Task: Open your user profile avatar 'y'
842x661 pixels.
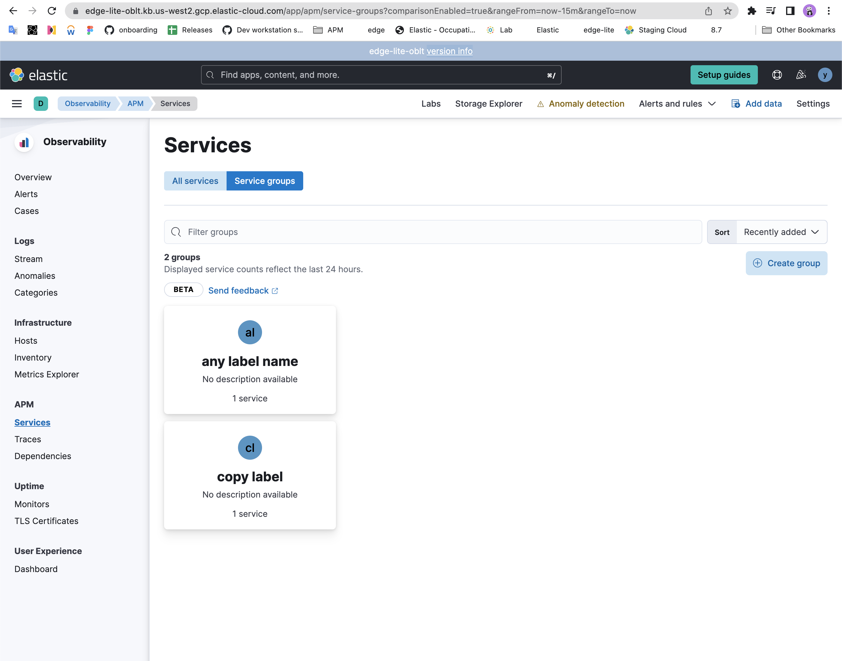Action: click(825, 75)
